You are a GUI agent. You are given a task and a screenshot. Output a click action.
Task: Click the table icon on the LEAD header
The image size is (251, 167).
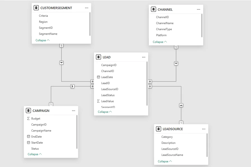click(x=99, y=57)
